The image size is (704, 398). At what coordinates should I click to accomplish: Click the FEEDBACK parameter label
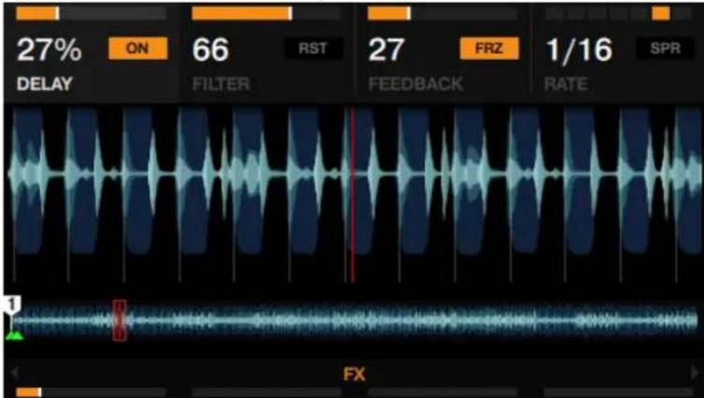(x=415, y=84)
